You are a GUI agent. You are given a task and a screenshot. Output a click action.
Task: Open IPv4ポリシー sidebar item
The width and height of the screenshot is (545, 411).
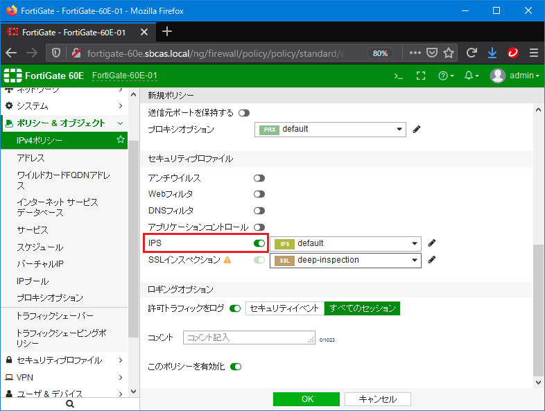(x=64, y=141)
